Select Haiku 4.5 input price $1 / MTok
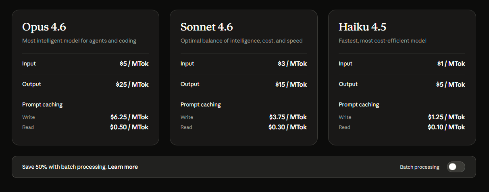Viewport: 489px width, 192px height. 451,64
